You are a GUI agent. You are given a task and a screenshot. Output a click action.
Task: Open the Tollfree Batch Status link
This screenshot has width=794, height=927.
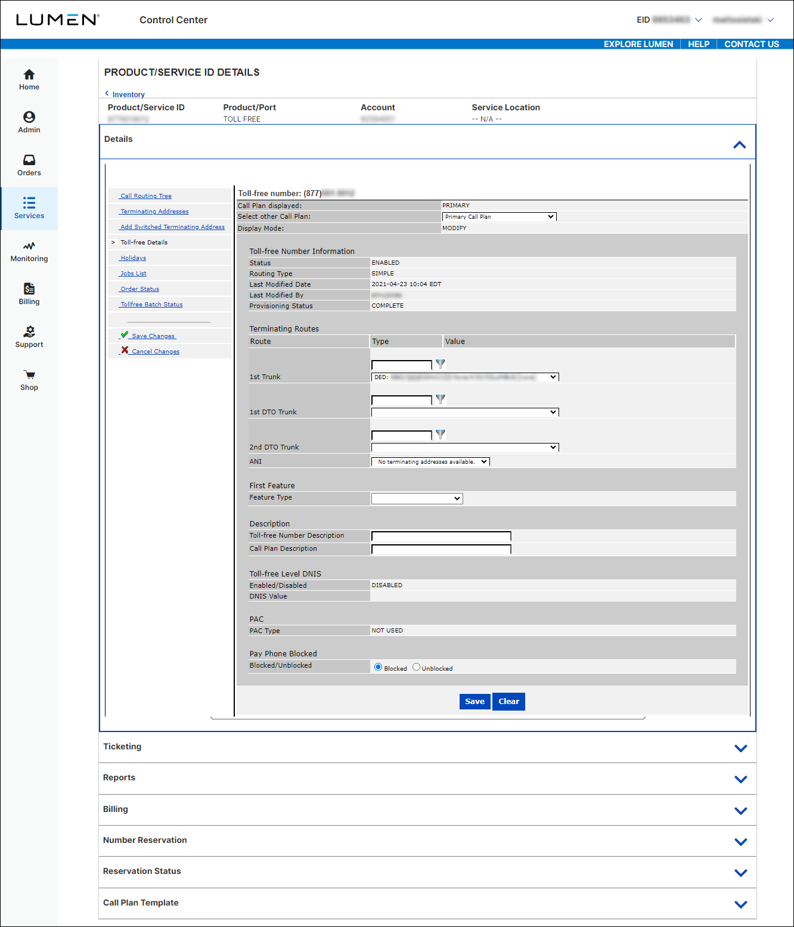tap(151, 305)
